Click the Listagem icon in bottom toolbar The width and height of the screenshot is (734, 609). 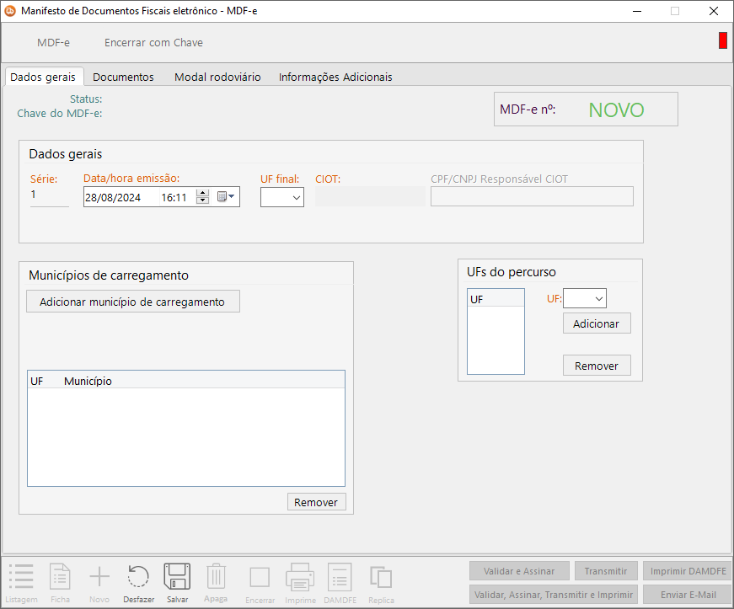21,578
